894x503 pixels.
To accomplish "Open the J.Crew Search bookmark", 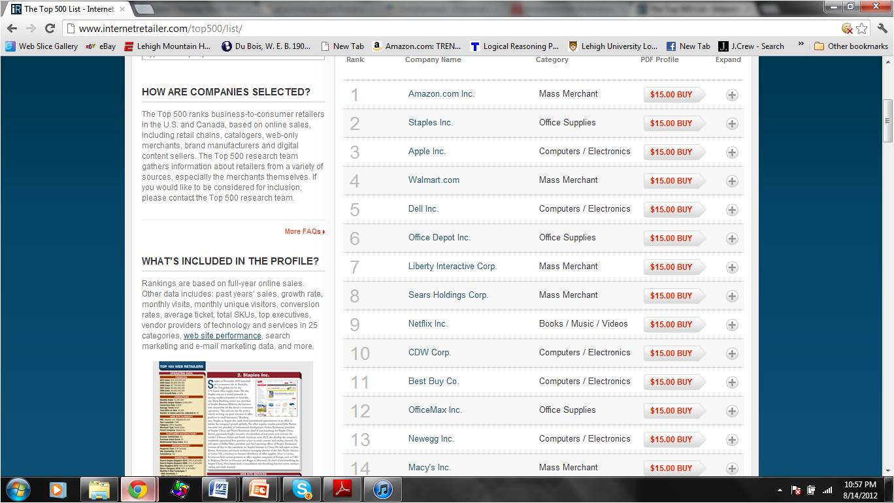I will click(x=750, y=46).
